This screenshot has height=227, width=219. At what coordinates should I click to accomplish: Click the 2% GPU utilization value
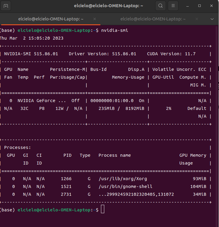coord(169,109)
